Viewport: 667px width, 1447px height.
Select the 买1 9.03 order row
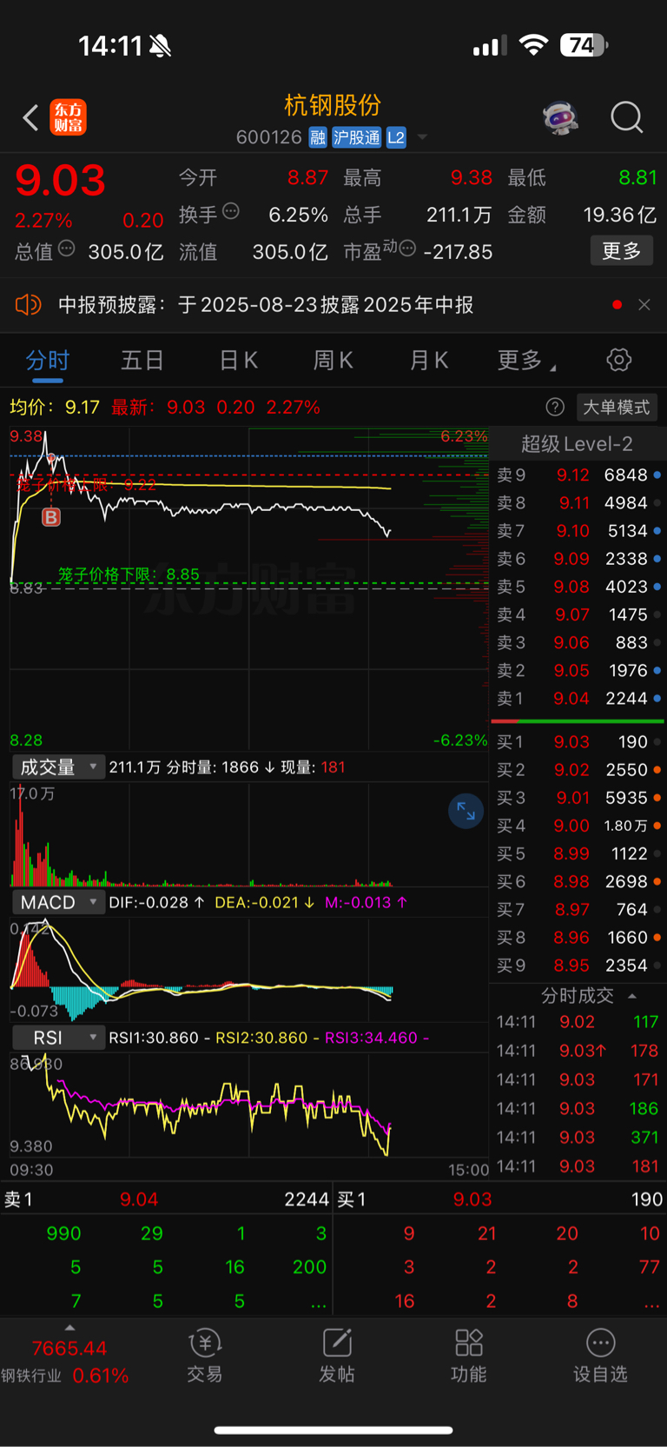578,741
